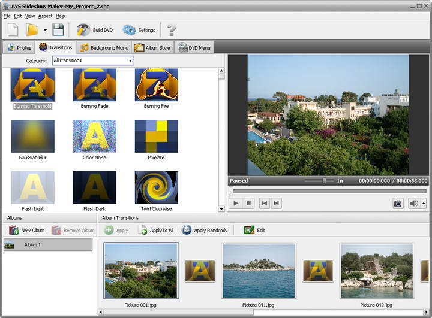Click Remove Album button
The height and width of the screenshot is (318, 432).
[x=73, y=230]
